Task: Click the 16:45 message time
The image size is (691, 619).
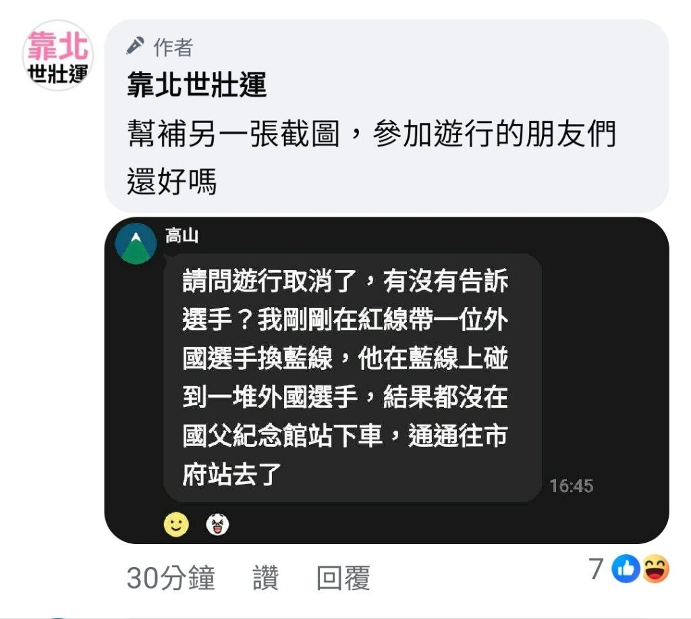Action: [x=571, y=486]
